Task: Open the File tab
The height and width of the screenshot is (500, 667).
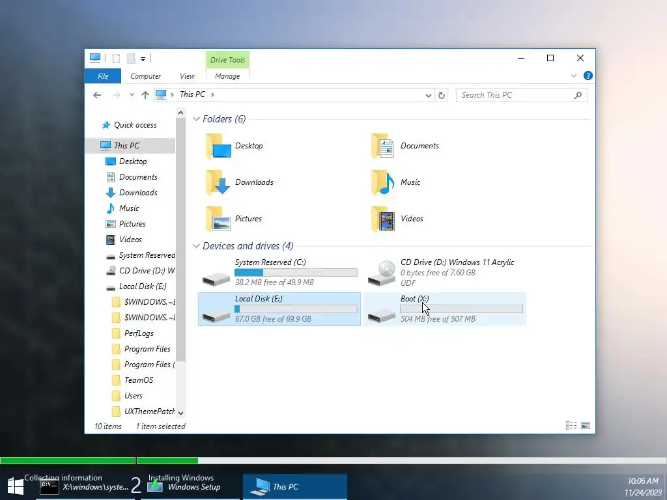Action: click(103, 76)
